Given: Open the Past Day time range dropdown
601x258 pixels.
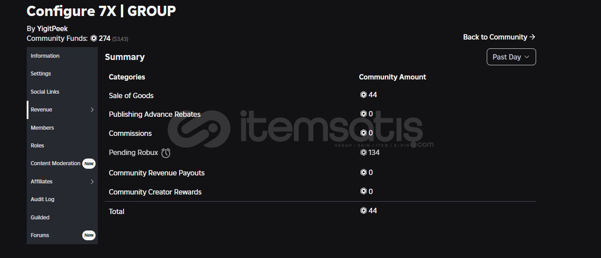Looking at the screenshot, I should coord(511,57).
